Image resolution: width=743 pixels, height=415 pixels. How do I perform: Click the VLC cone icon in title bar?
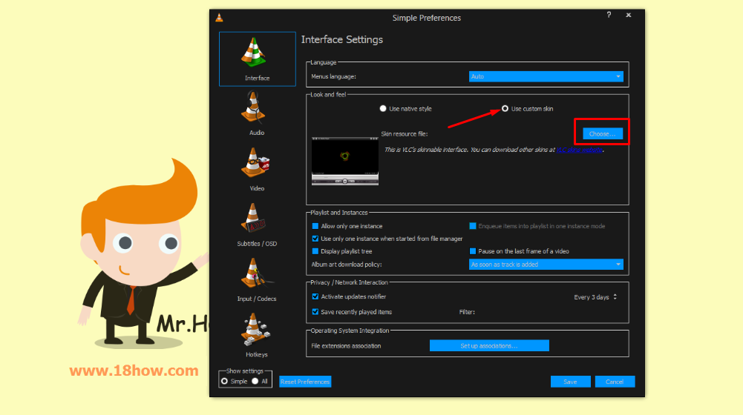coord(219,18)
